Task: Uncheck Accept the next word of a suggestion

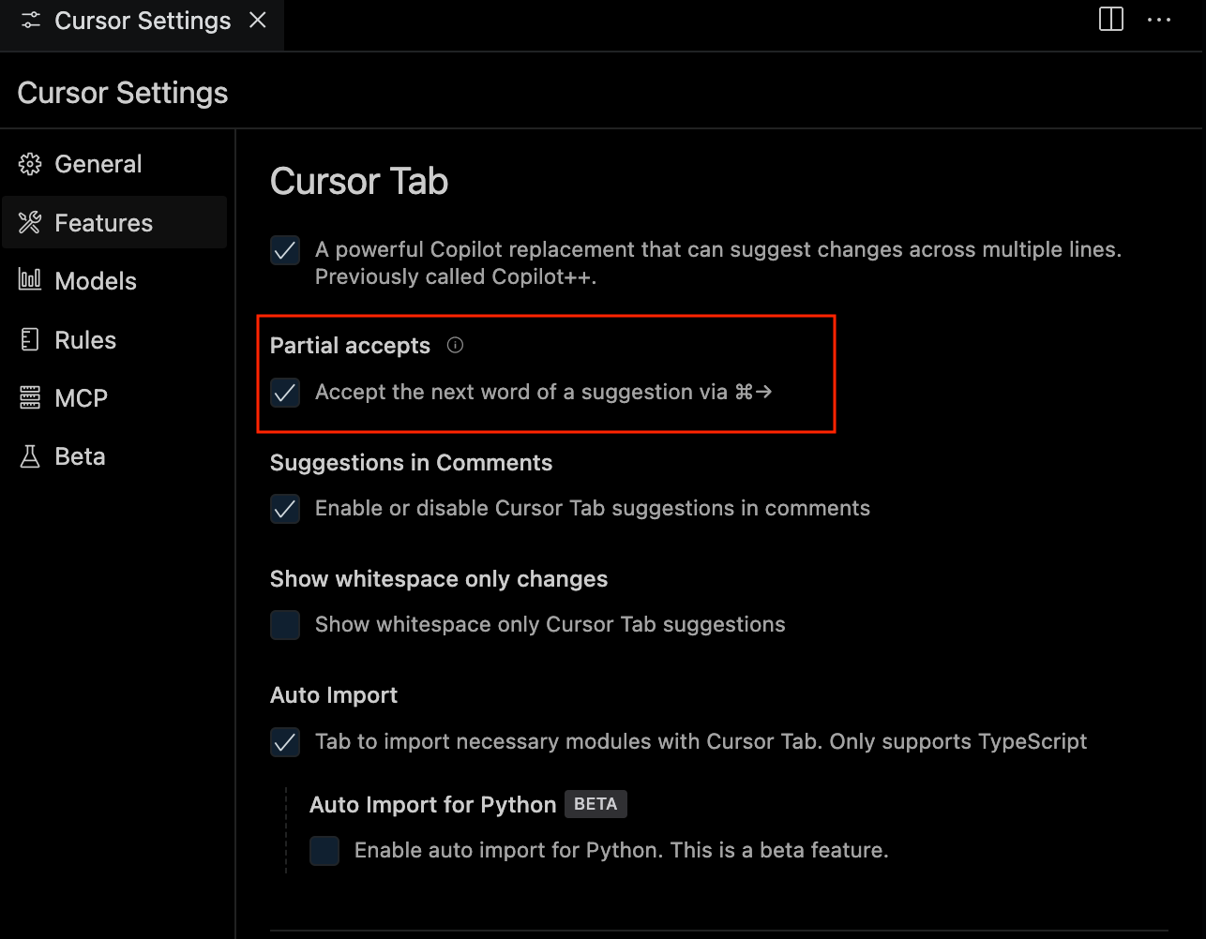Action: click(x=285, y=392)
